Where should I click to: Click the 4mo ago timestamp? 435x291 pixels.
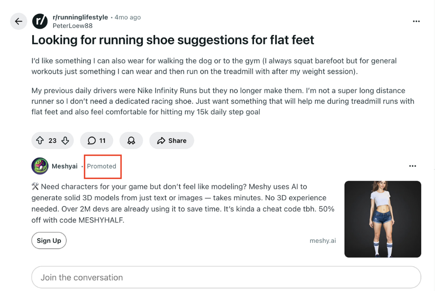point(127,17)
